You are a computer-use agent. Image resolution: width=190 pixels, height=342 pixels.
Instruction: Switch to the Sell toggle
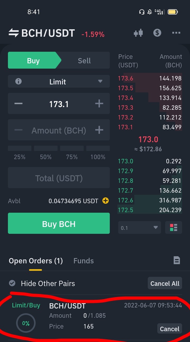tap(84, 61)
